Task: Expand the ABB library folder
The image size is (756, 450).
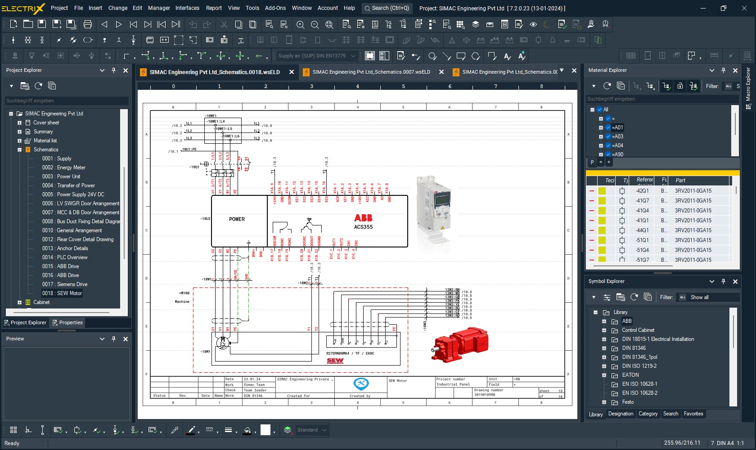Action: point(604,321)
